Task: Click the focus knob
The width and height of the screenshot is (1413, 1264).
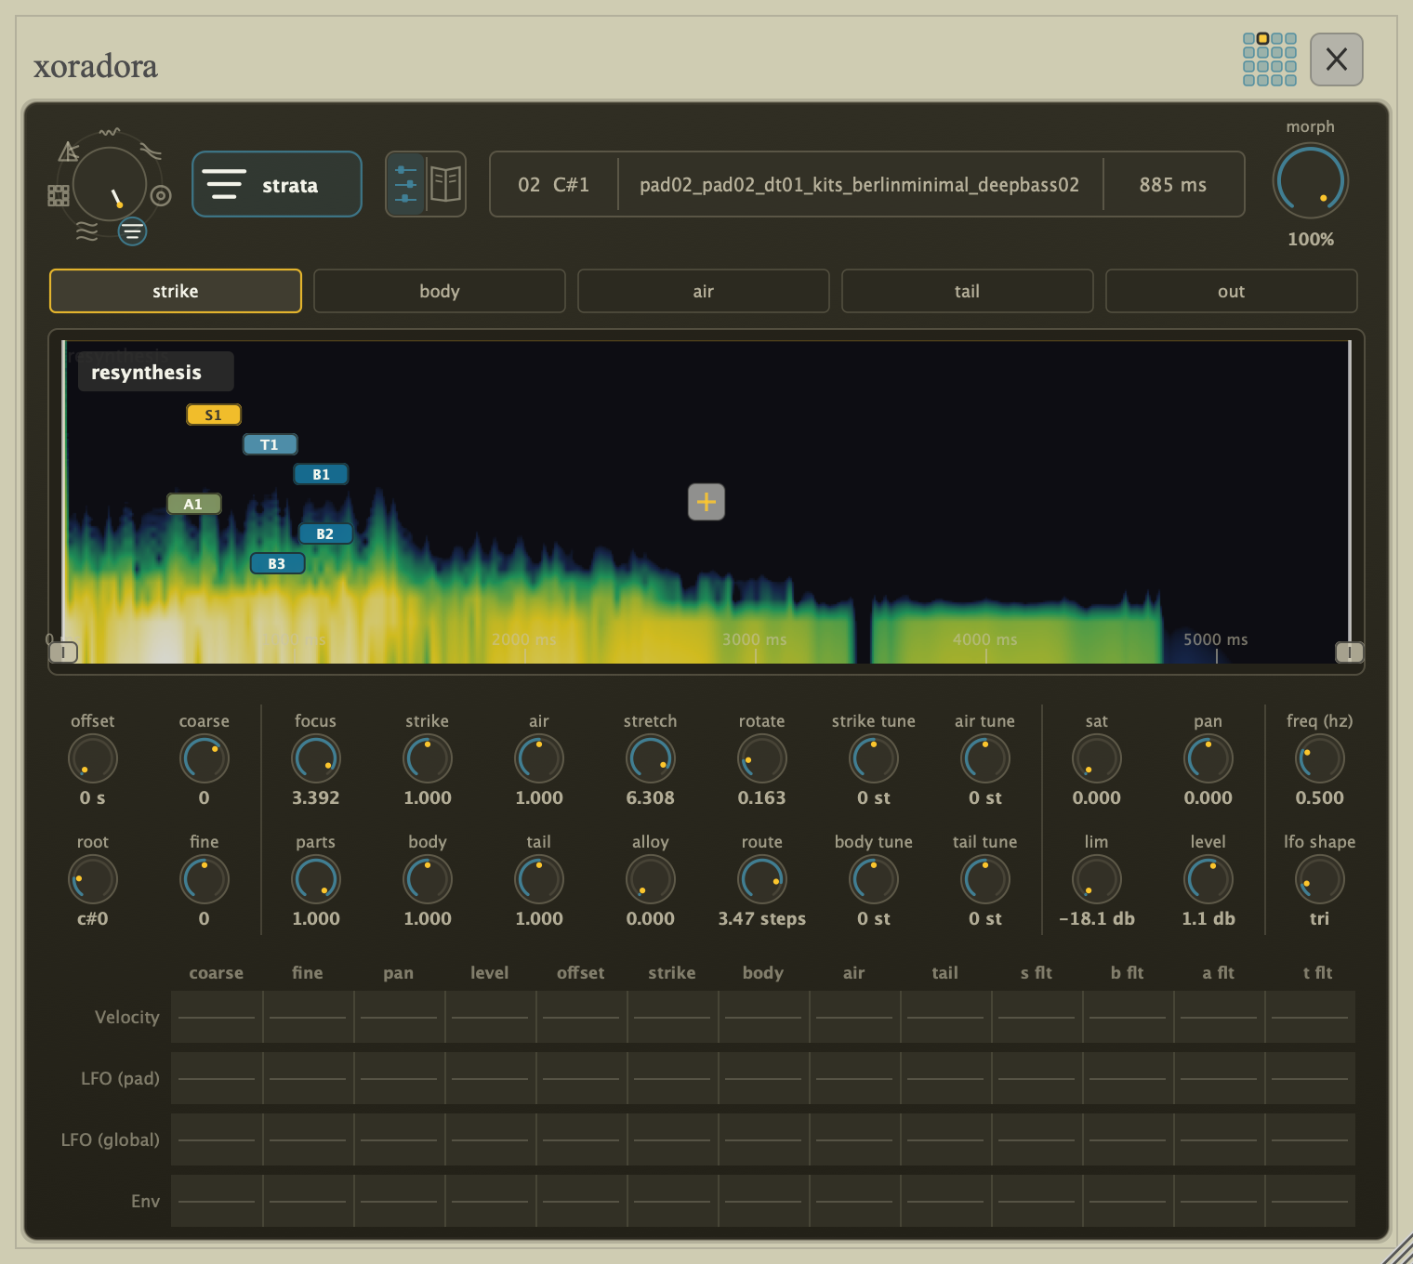Action: (x=316, y=758)
